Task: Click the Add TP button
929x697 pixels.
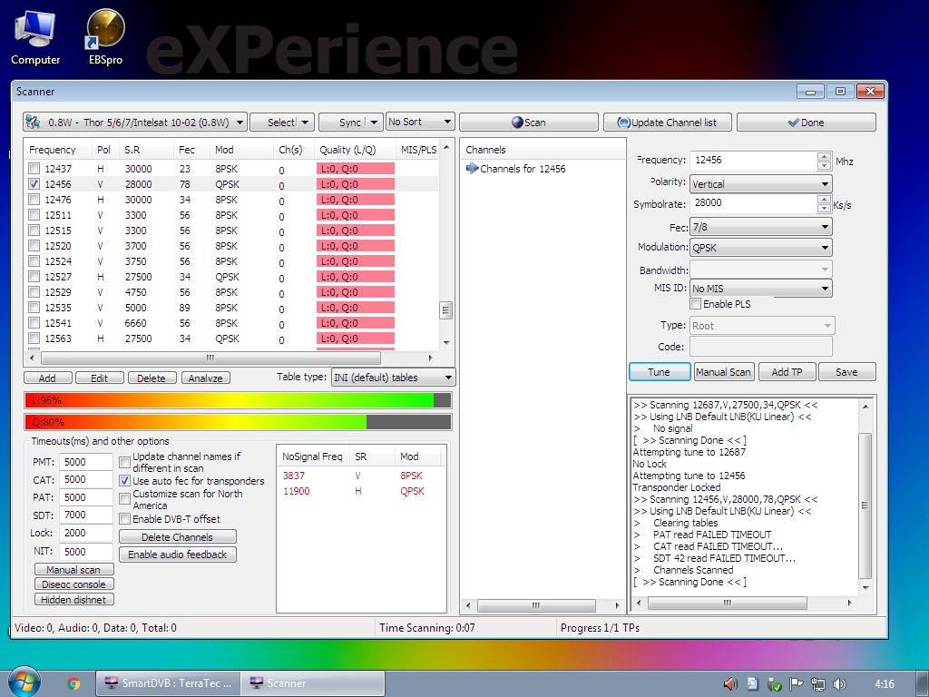Action: (787, 371)
